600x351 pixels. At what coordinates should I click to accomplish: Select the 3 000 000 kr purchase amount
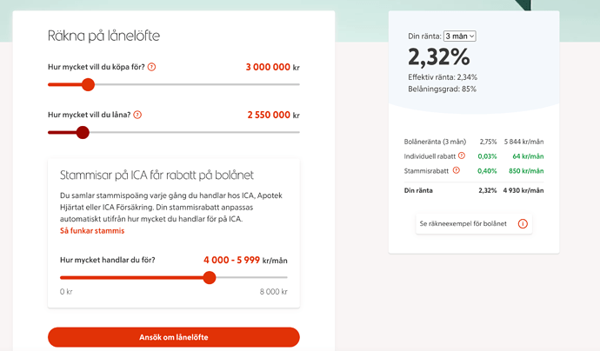coord(272,67)
